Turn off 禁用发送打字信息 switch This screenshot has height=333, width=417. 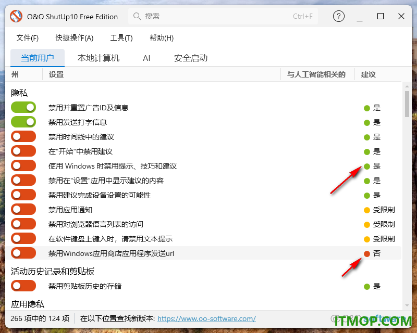click(x=23, y=122)
